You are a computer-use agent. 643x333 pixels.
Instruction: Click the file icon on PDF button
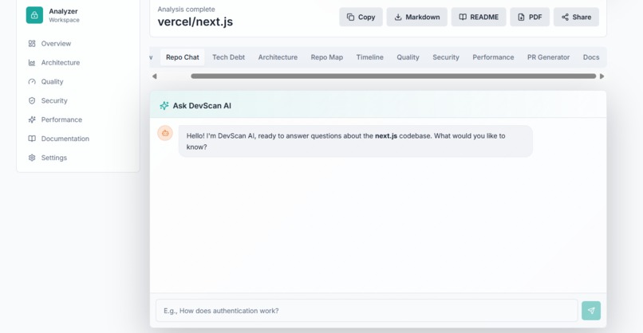coord(521,18)
